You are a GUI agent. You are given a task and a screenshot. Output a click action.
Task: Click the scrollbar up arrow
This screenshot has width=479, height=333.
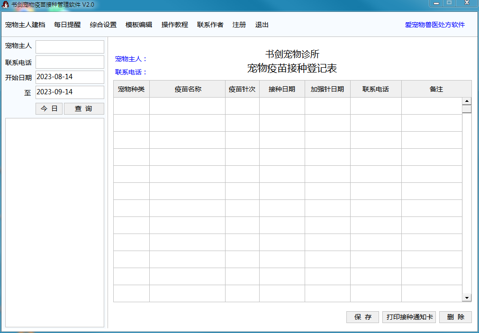[x=467, y=100]
